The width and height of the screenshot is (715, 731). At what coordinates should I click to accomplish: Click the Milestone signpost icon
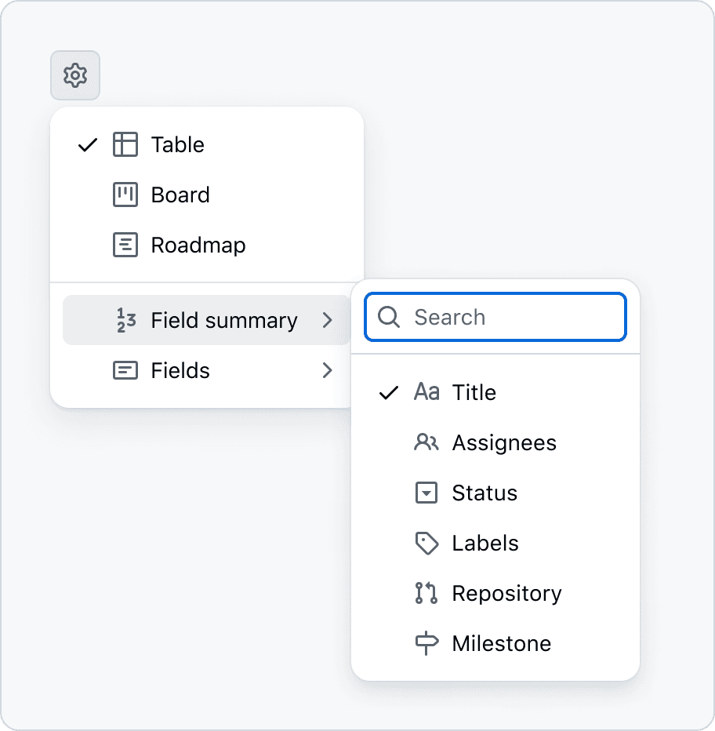click(x=426, y=643)
